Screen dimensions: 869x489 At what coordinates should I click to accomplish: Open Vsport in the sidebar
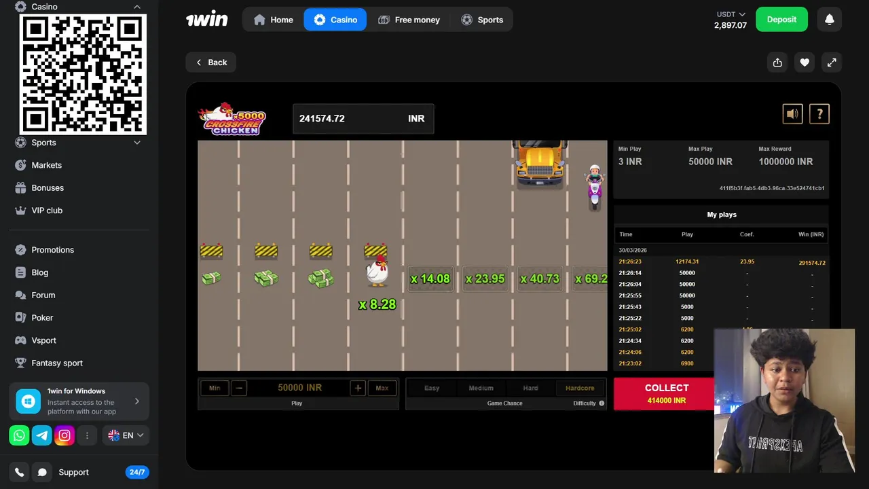43,340
